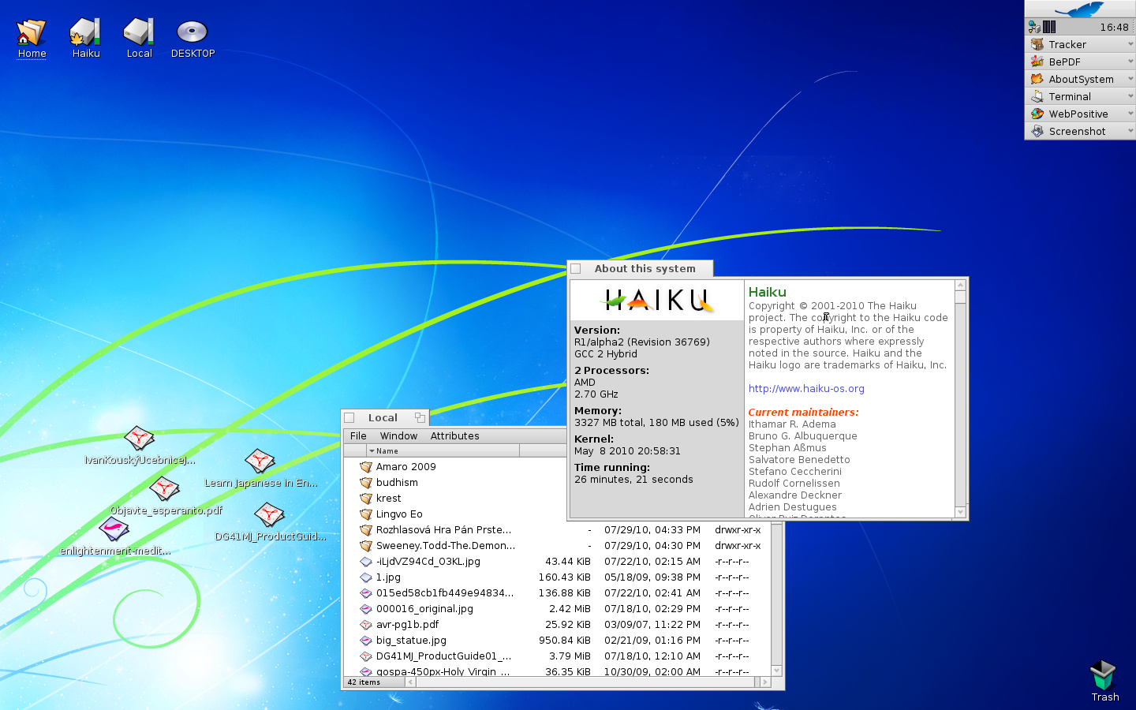Click the process controller tray icon
This screenshot has width=1136, height=710.
(x=1049, y=27)
